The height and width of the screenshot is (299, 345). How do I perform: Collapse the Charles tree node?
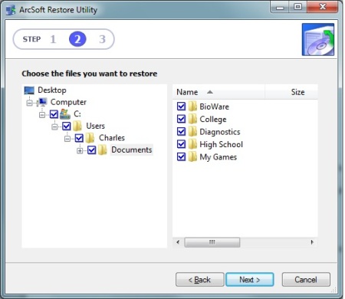(x=67, y=139)
